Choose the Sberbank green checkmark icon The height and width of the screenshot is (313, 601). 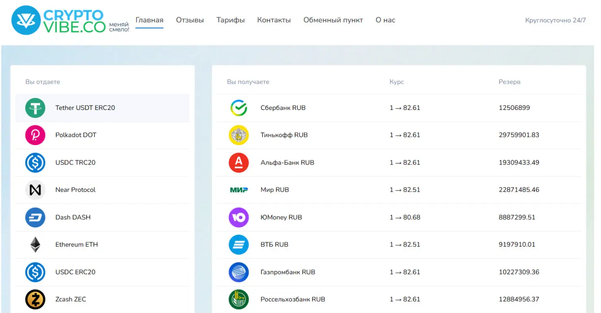(239, 108)
